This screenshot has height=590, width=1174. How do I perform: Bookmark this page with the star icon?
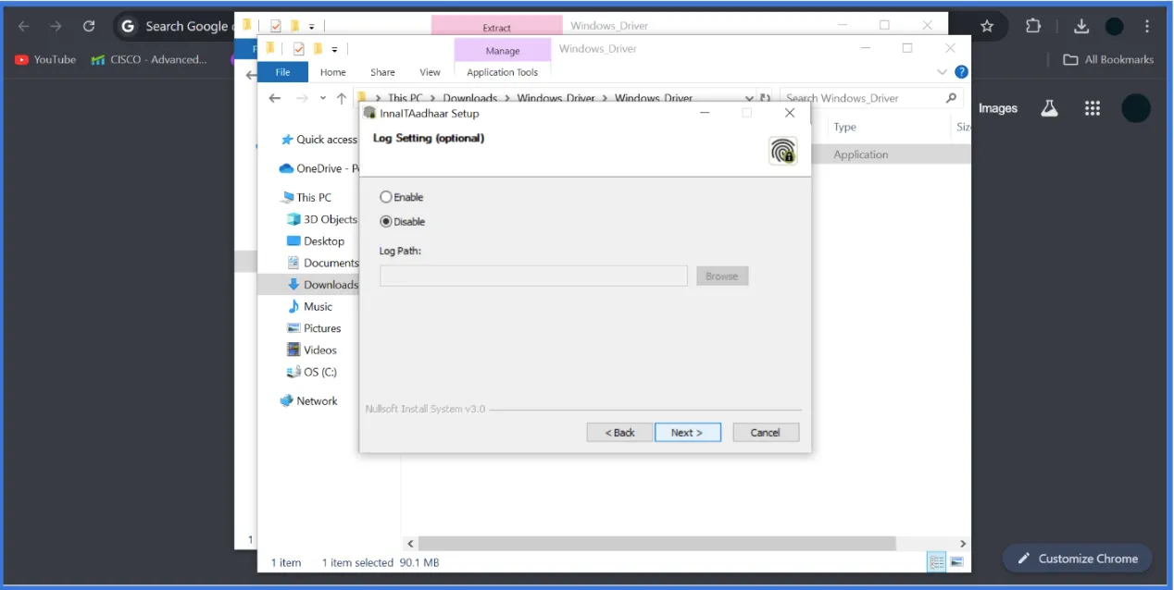tap(987, 27)
